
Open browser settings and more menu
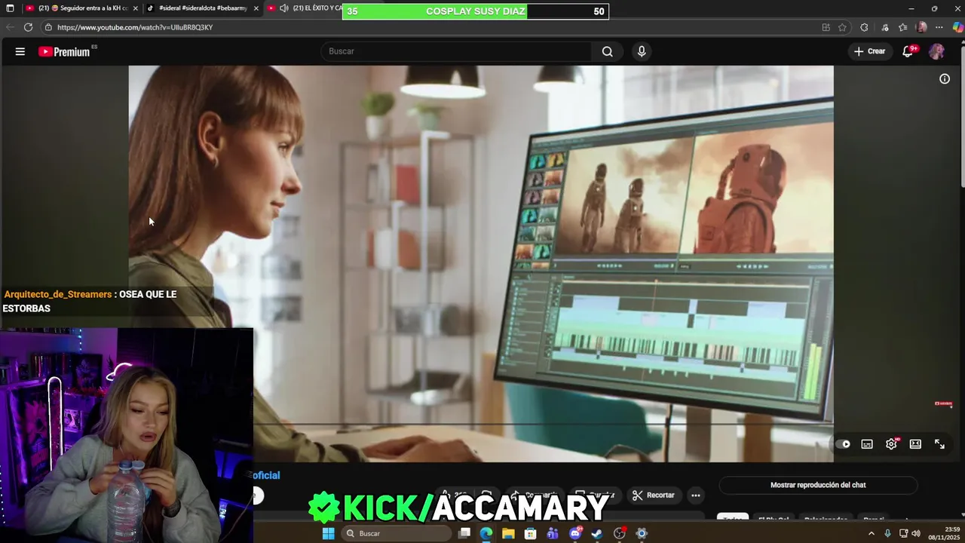click(939, 27)
